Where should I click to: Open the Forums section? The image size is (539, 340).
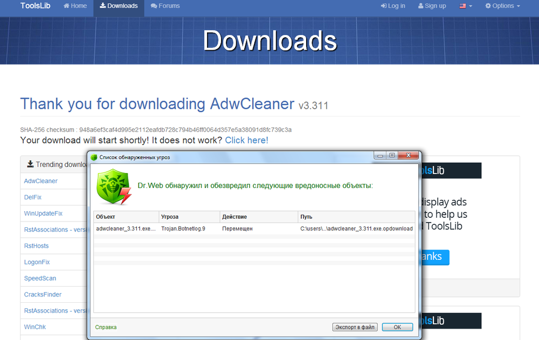tap(165, 6)
